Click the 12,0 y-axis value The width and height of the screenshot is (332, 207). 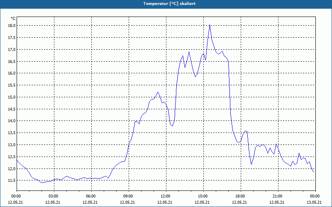pos(12,169)
